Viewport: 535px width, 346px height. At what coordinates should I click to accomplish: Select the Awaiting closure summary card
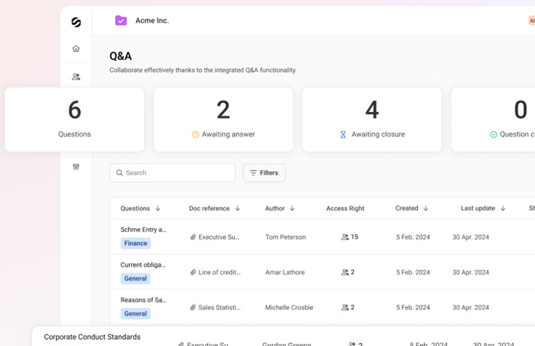pos(372,120)
